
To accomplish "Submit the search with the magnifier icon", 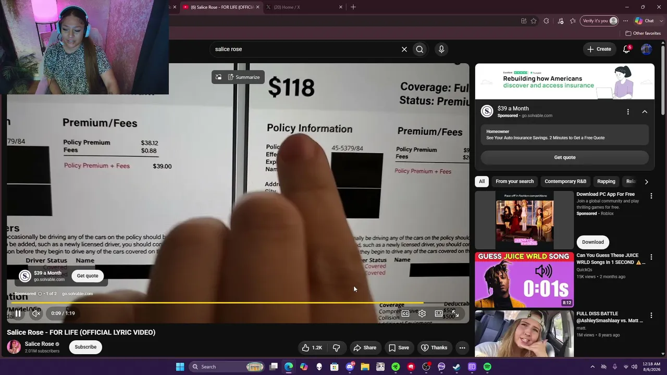I will click(x=419, y=49).
